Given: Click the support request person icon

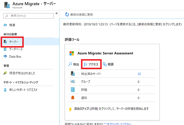Looking at the screenshot, I should 5,90.
